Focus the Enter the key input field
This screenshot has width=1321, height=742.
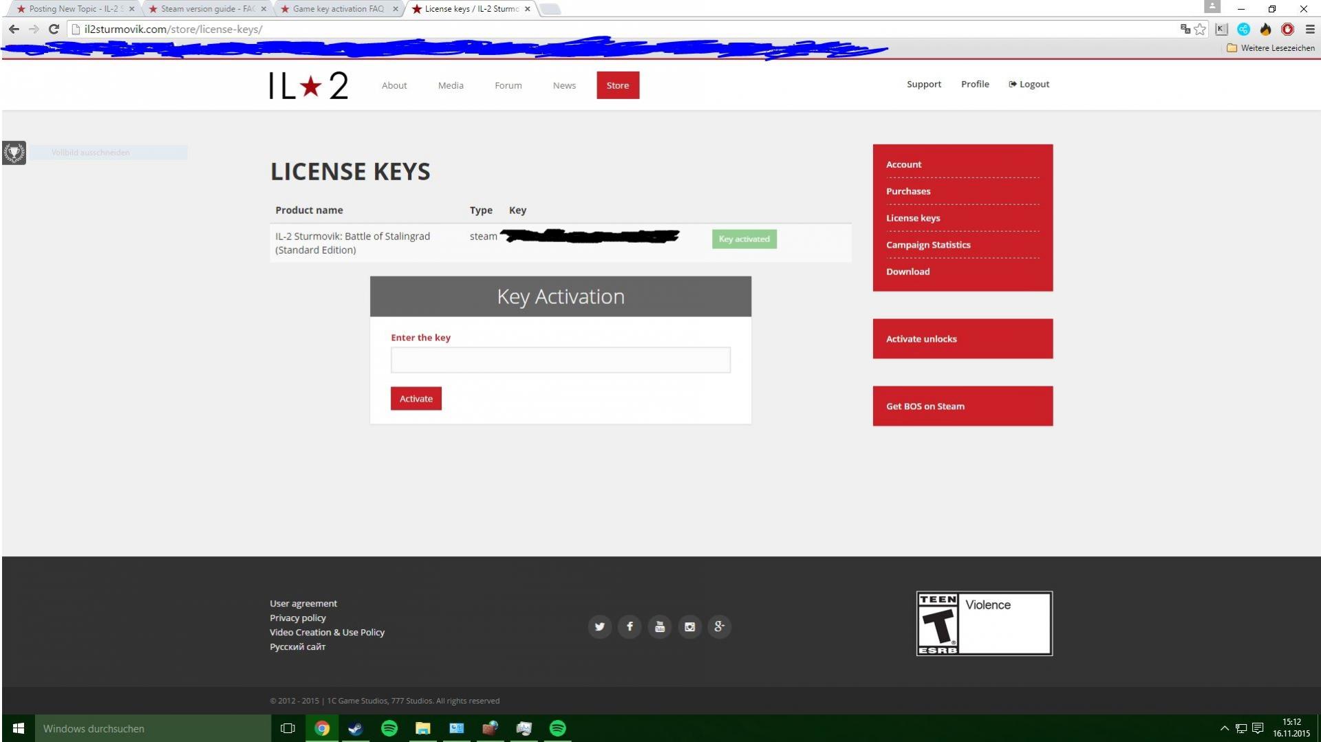pyautogui.click(x=561, y=360)
